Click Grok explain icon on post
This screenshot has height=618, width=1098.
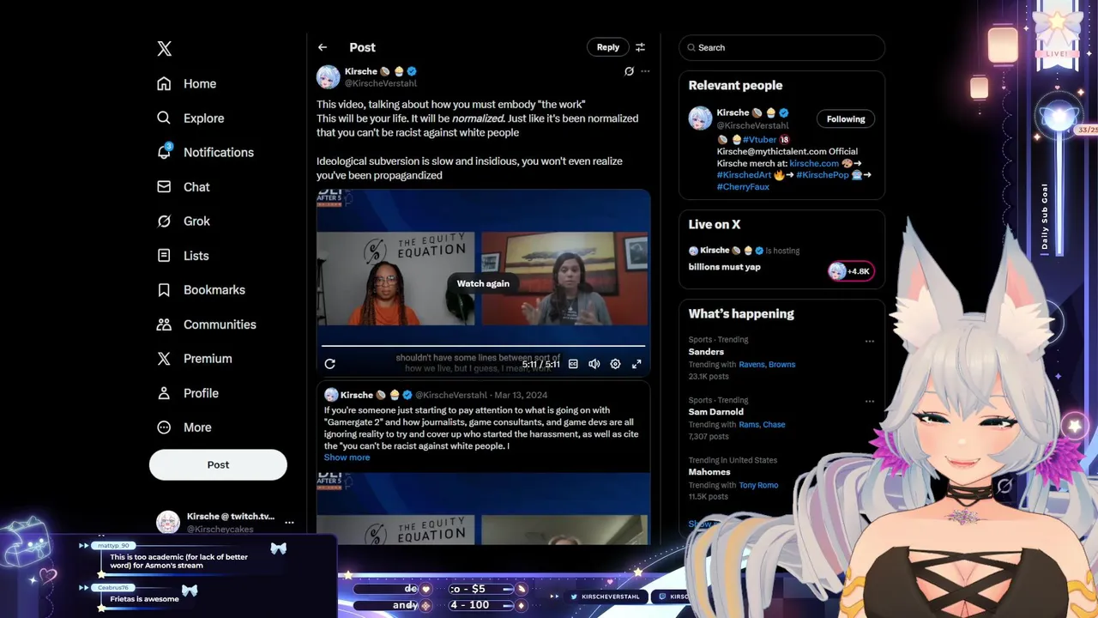(x=629, y=71)
